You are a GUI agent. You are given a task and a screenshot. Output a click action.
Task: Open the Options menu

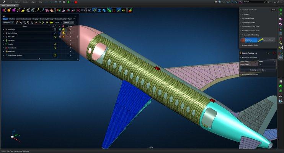[x=17, y=2]
